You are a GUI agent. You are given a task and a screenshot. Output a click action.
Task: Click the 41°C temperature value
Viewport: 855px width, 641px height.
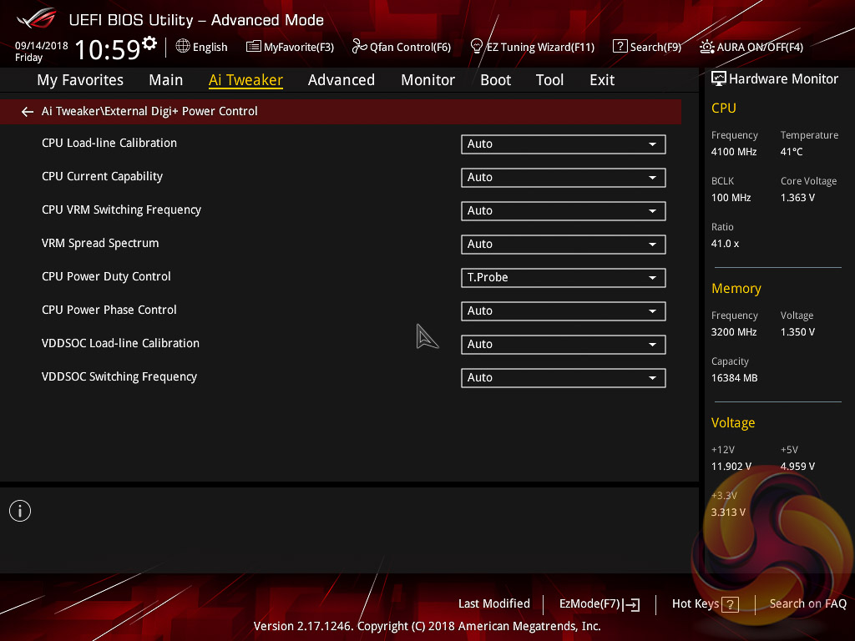pos(792,152)
